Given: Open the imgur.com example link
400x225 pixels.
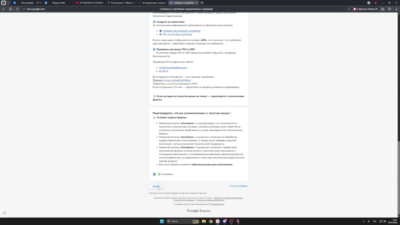Looking at the screenshot, I should 177,80.
